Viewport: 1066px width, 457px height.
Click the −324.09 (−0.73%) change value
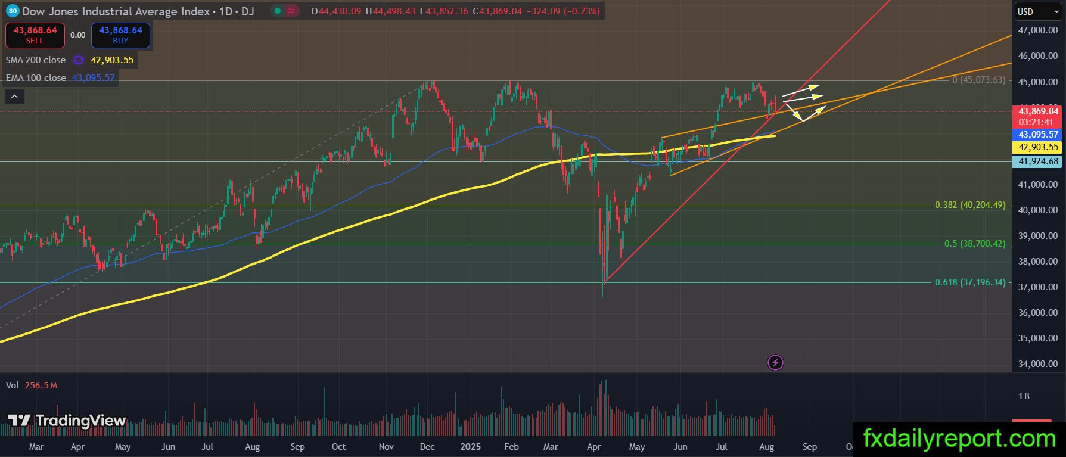pyautogui.click(x=563, y=11)
